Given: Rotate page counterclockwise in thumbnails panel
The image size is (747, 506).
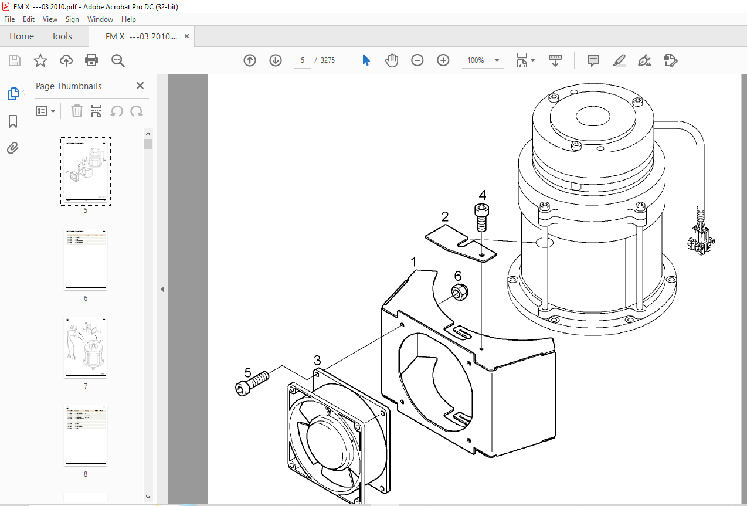Looking at the screenshot, I should [x=117, y=111].
